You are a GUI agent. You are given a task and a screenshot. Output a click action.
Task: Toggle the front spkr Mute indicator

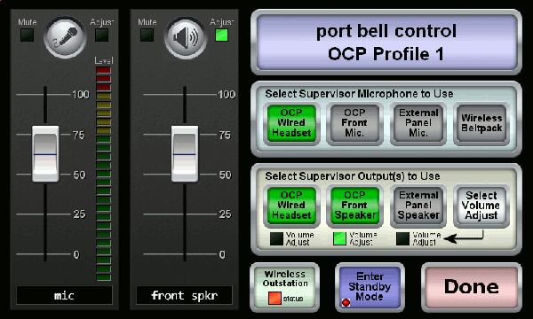pyautogui.click(x=147, y=35)
